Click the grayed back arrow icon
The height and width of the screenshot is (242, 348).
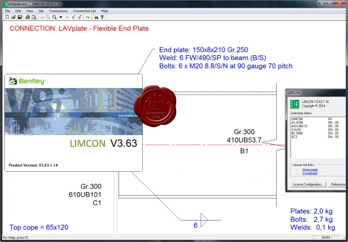tap(42, 17)
